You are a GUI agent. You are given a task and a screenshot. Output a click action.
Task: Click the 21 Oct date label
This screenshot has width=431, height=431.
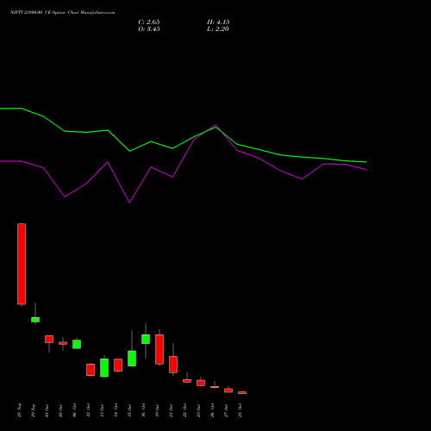(171, 410)
